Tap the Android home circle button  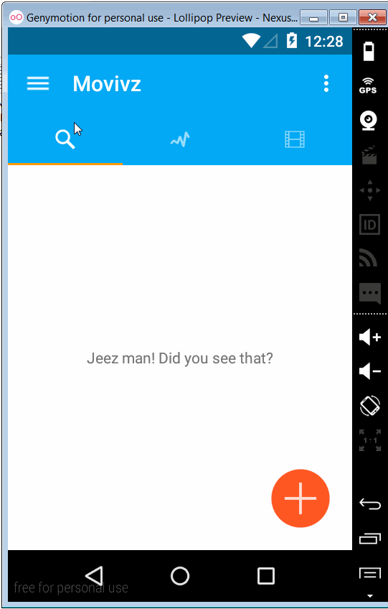coord(179,575)
